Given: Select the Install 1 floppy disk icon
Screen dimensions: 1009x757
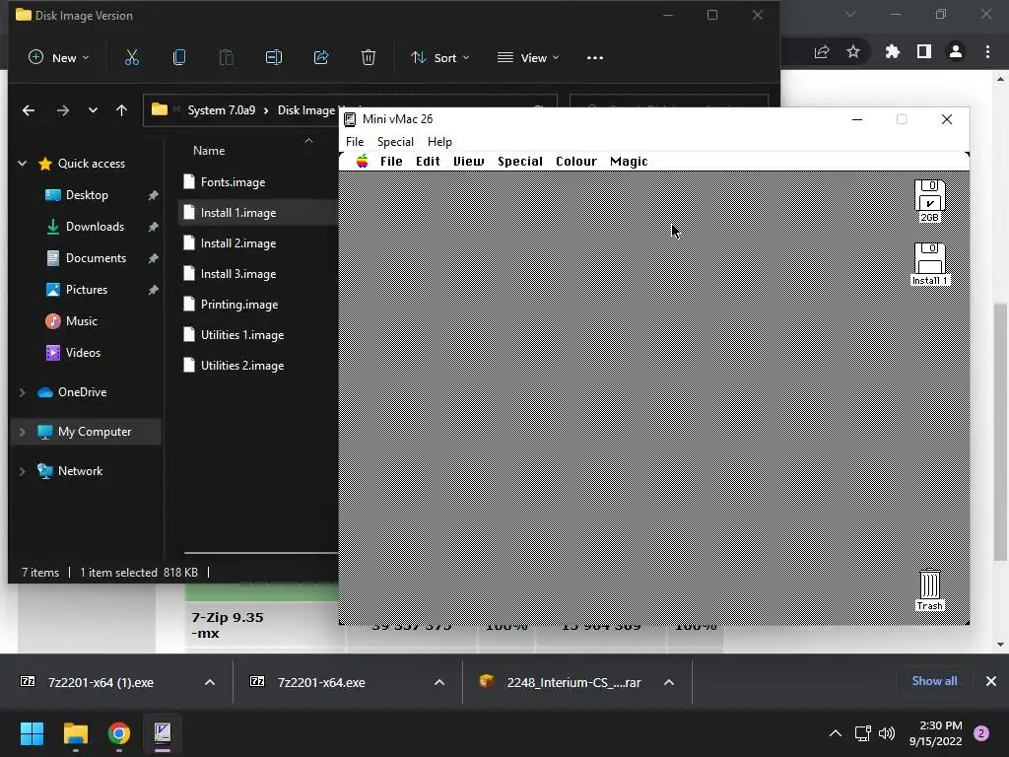Looking at the screenshot, I should point(929,258).
